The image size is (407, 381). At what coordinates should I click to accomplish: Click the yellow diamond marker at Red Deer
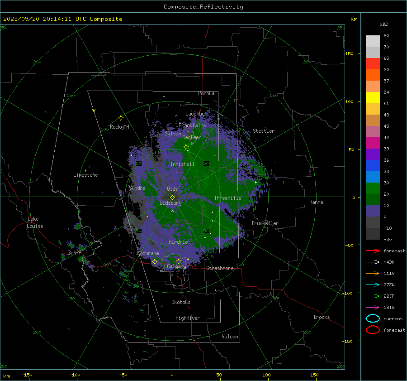pyautogui.click(x=186, y=147)
